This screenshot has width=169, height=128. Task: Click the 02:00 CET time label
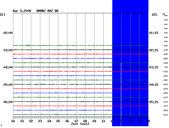coord(8,33)
